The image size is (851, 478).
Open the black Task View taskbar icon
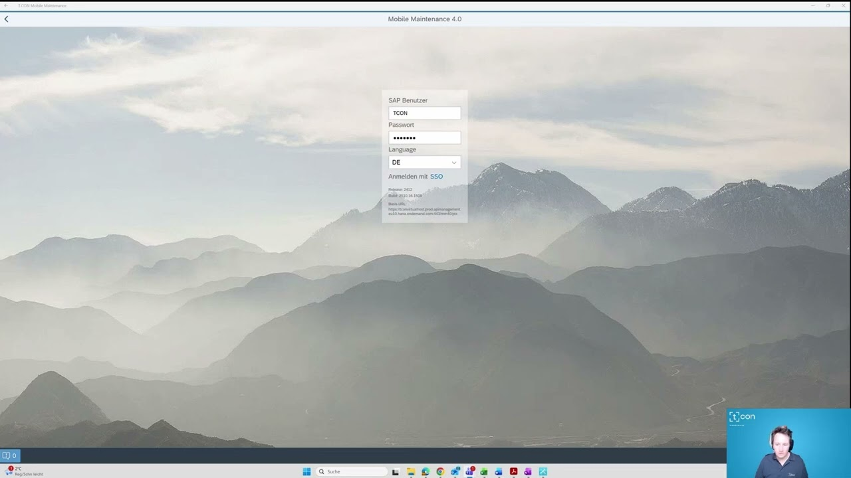pyautogui.click(x=396, y=471)
